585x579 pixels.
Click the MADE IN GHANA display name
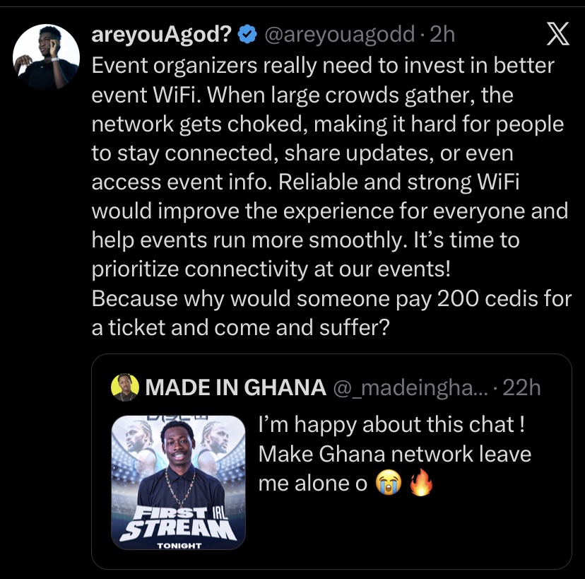(x=235, y=387)
